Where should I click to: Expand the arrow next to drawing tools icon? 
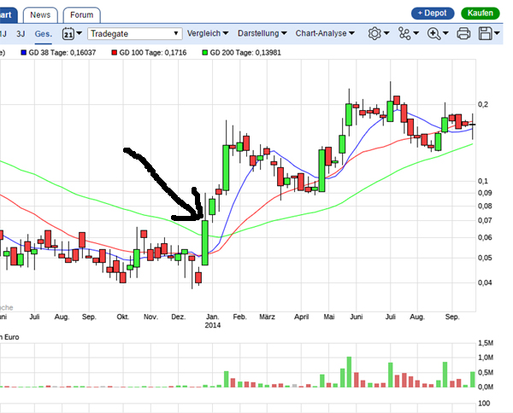coord(416,33)
